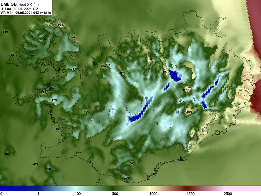Select the 761 height label
This screenshot has height=196, width=261.
(86, 112)
